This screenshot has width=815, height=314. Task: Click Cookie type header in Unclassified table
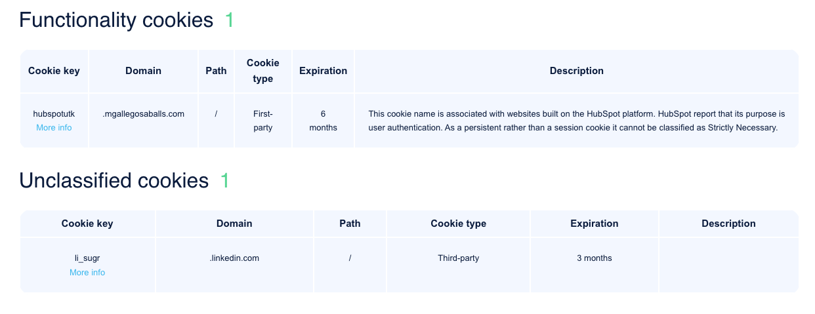point(458,224)
